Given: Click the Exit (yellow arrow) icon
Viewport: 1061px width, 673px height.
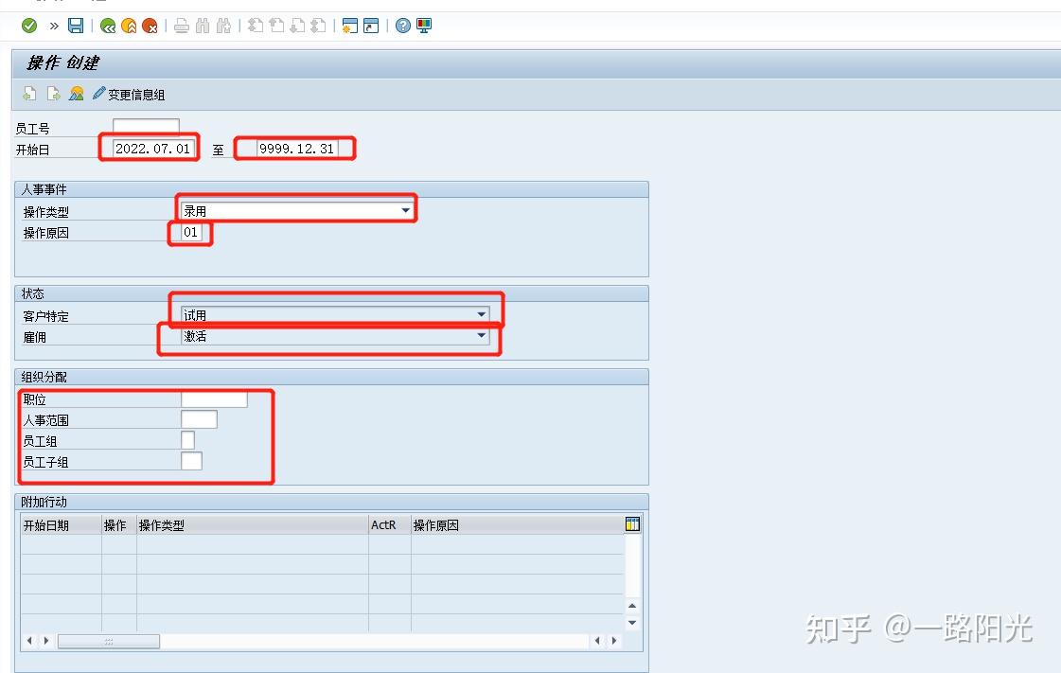Looking at the screenshot, I should coord(130,26).
